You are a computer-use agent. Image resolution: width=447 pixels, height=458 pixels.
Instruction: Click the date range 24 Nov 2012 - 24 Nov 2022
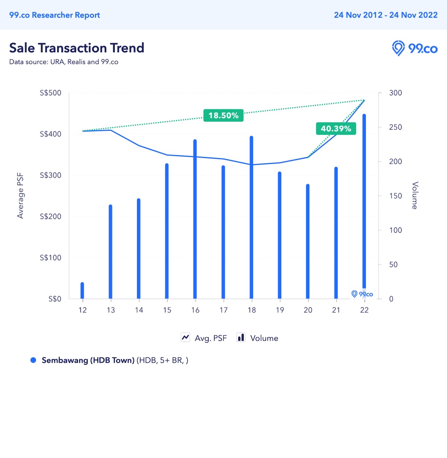[x=386, y=15]
